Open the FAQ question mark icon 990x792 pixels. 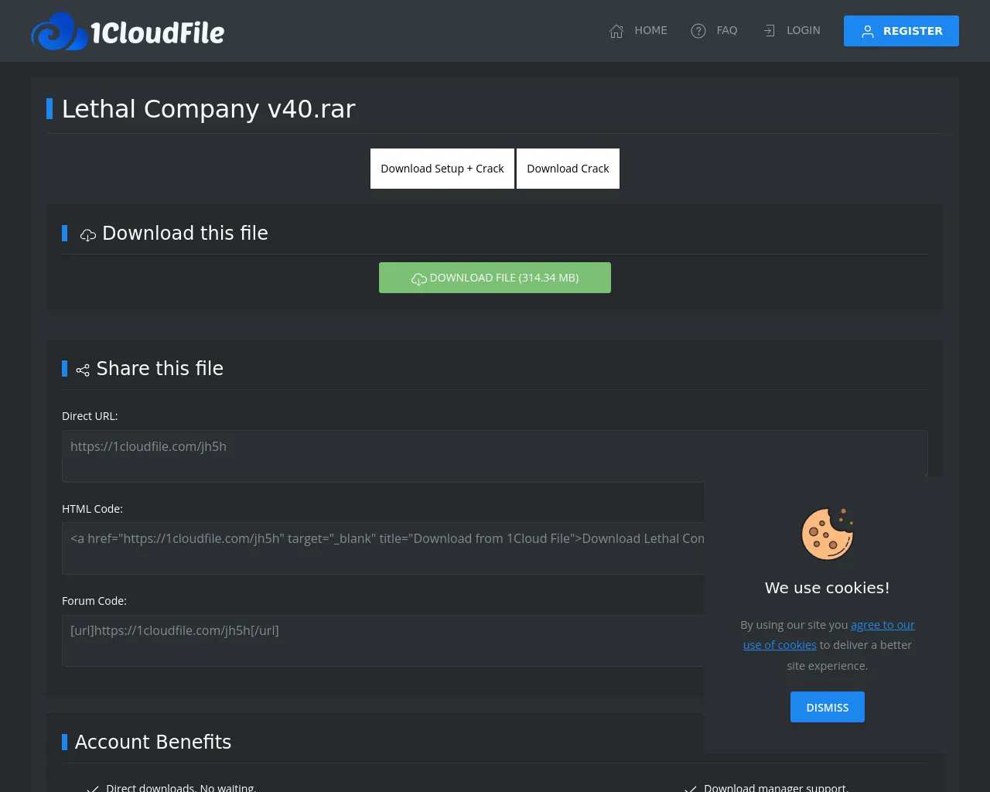[x=698, y=31]
